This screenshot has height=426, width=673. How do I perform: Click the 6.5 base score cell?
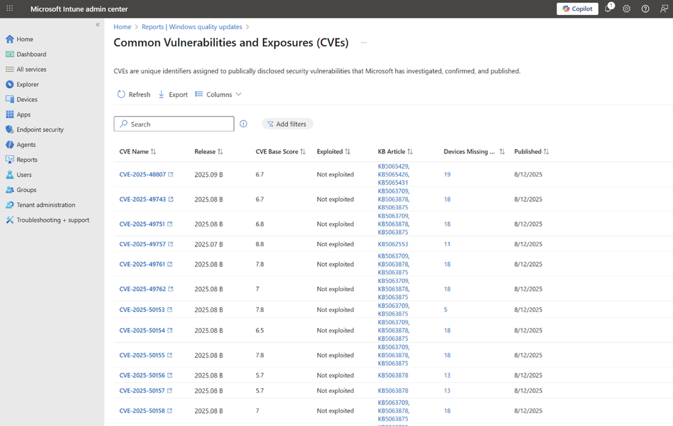click(259, 330)
